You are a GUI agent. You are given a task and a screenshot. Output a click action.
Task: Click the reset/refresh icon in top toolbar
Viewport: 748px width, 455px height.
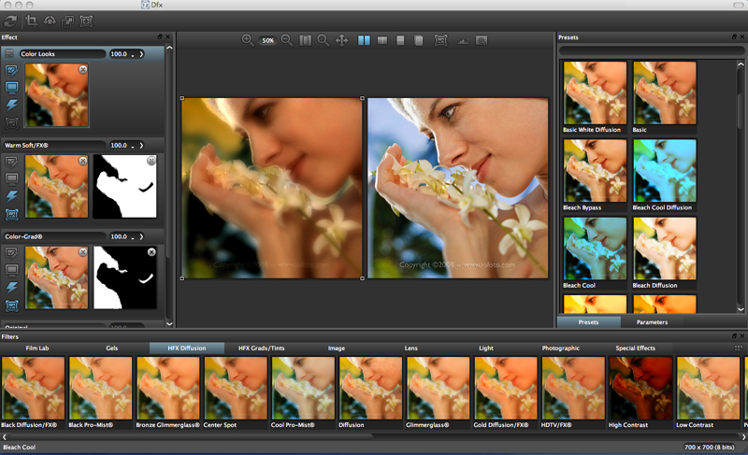(x=9, y=21)
